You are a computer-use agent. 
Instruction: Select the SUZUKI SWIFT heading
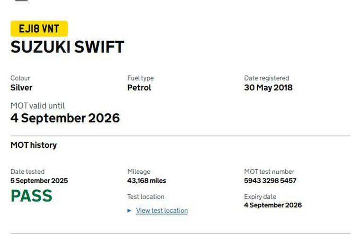67,47
